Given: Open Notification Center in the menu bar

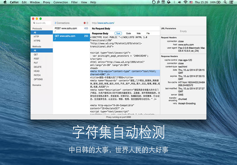Looking at the screenshot, I should [231, 2].
